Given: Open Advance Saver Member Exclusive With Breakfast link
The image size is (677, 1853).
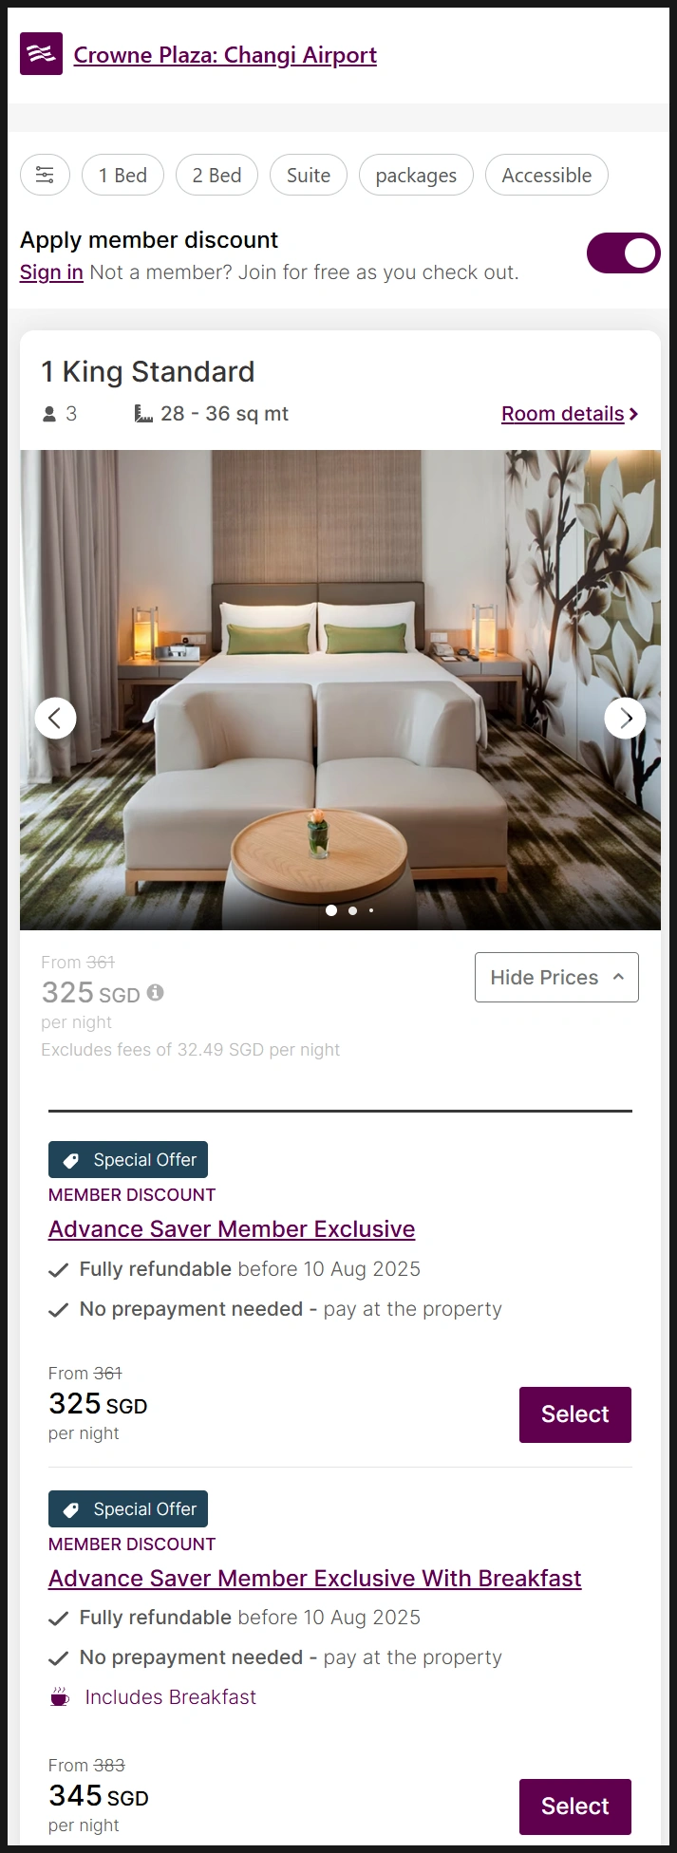Looking at the screenshot, I should [314, 1578].
